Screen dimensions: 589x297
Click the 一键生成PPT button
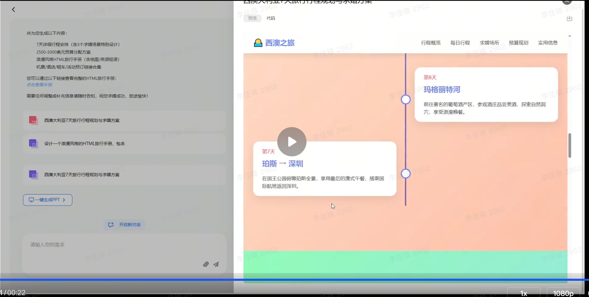(47, 200)
